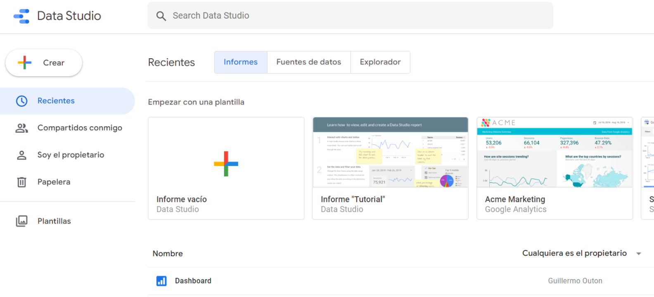
Task: Open the Informe "Tutorial" template thumbnail
Action: click(x=391, y=152)
